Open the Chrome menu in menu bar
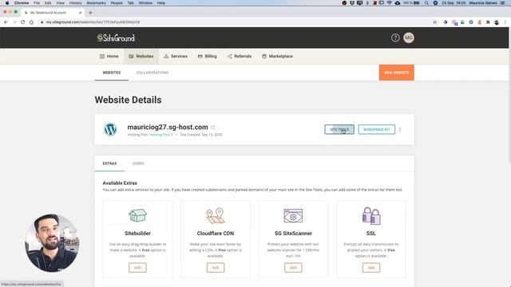The height and width of the screenshot is (287, 511). click(22, 3)
